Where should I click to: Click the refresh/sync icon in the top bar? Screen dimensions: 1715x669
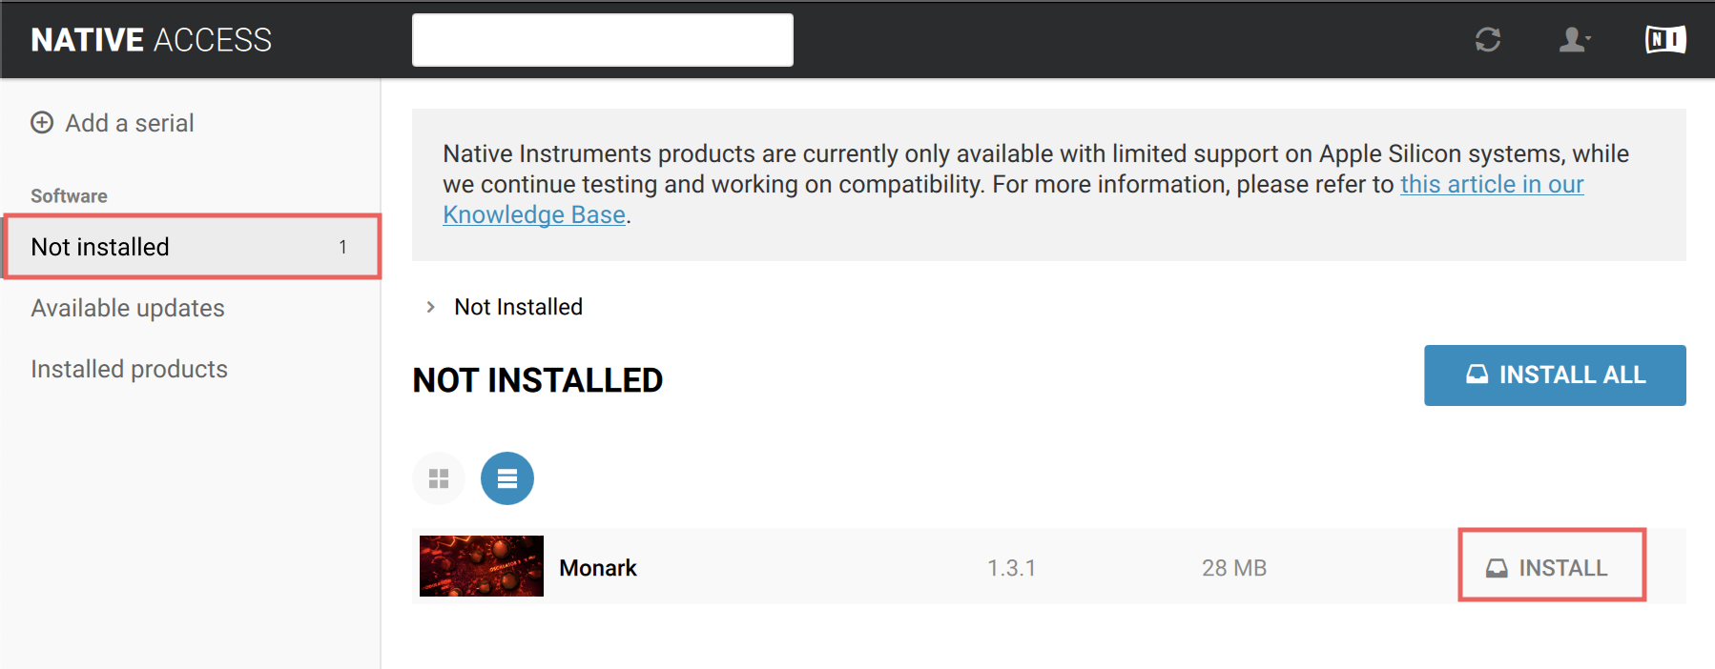coord(1489,40)
